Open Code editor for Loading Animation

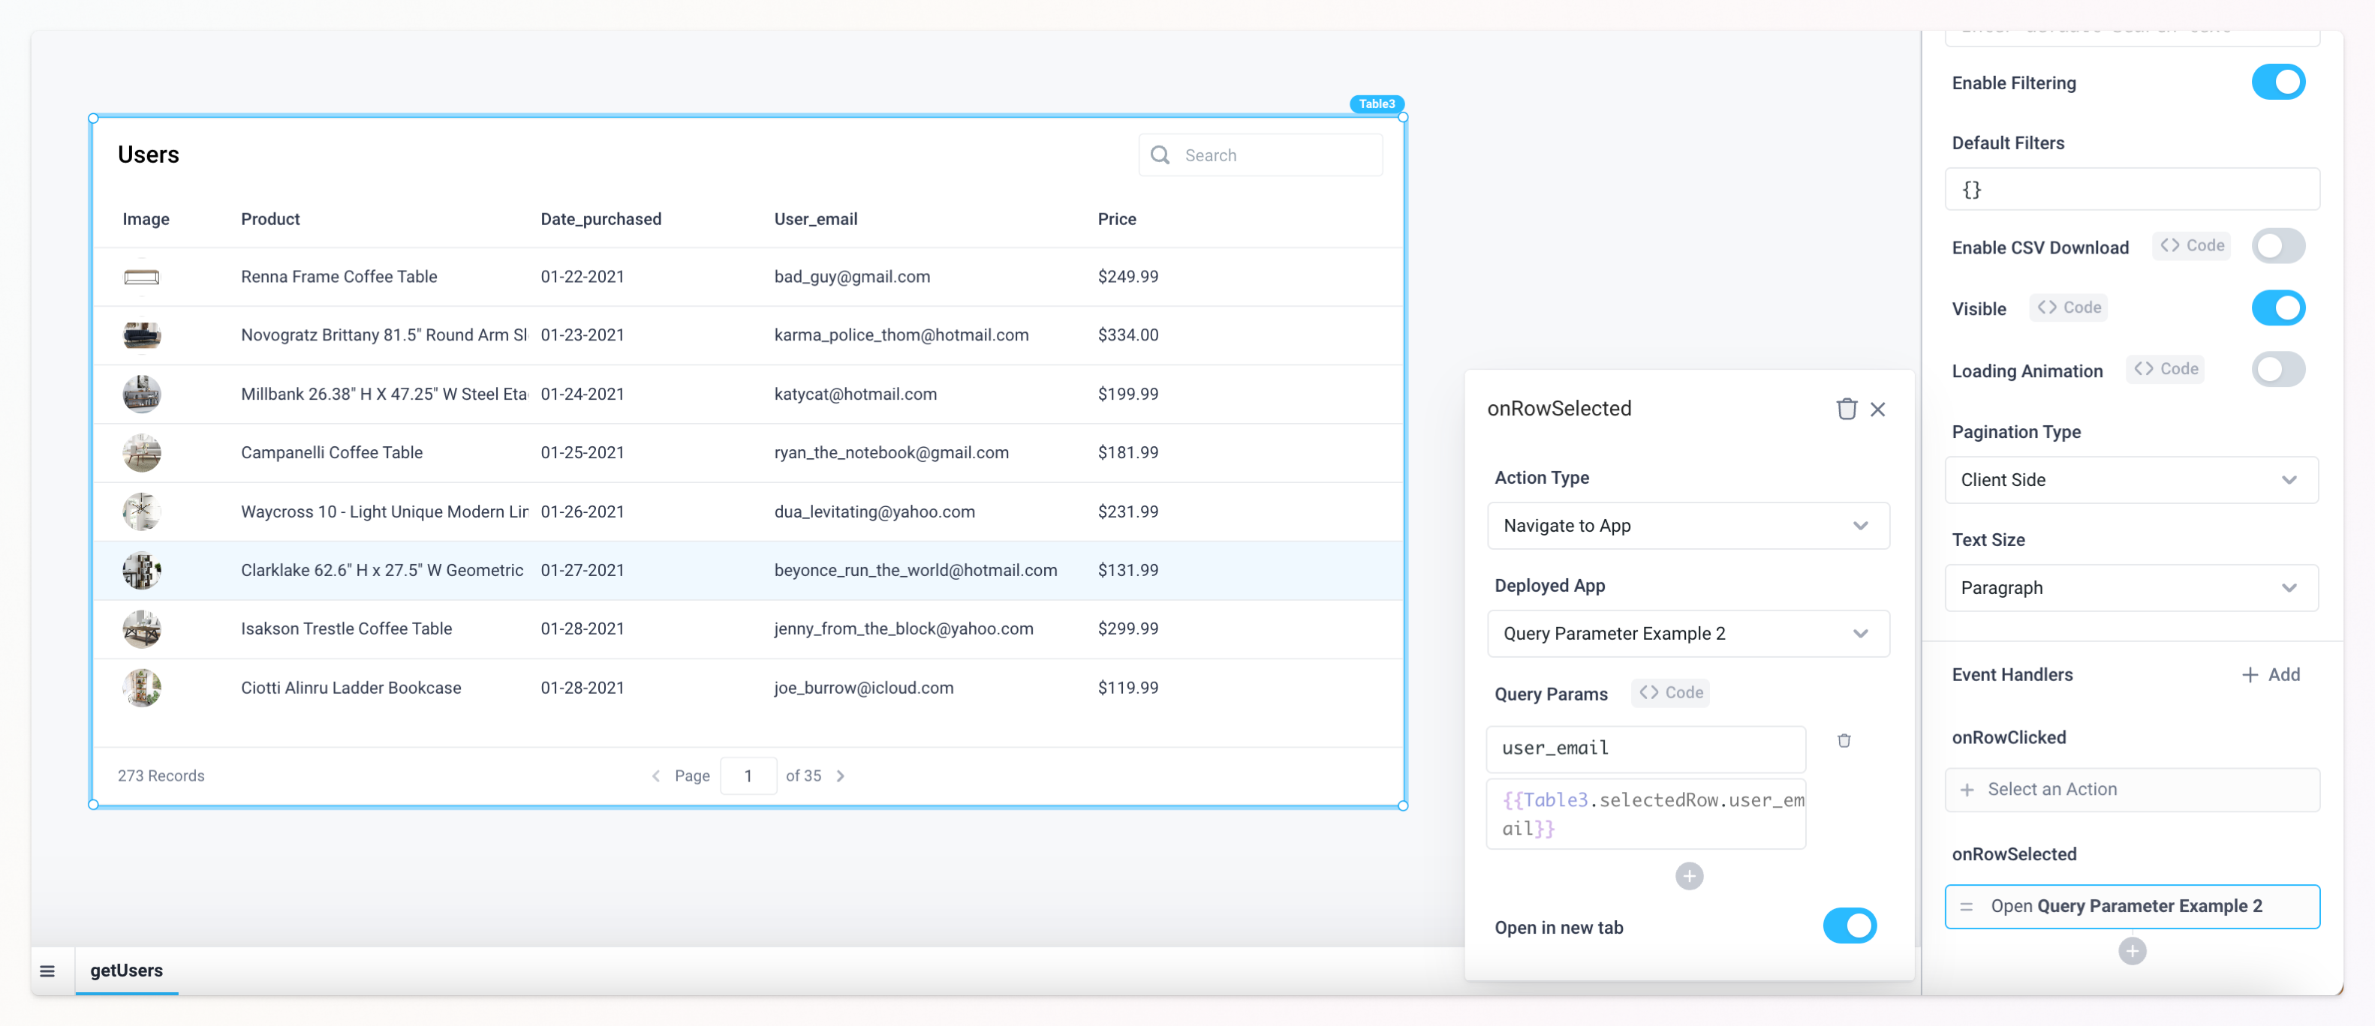coord(2166,368)
